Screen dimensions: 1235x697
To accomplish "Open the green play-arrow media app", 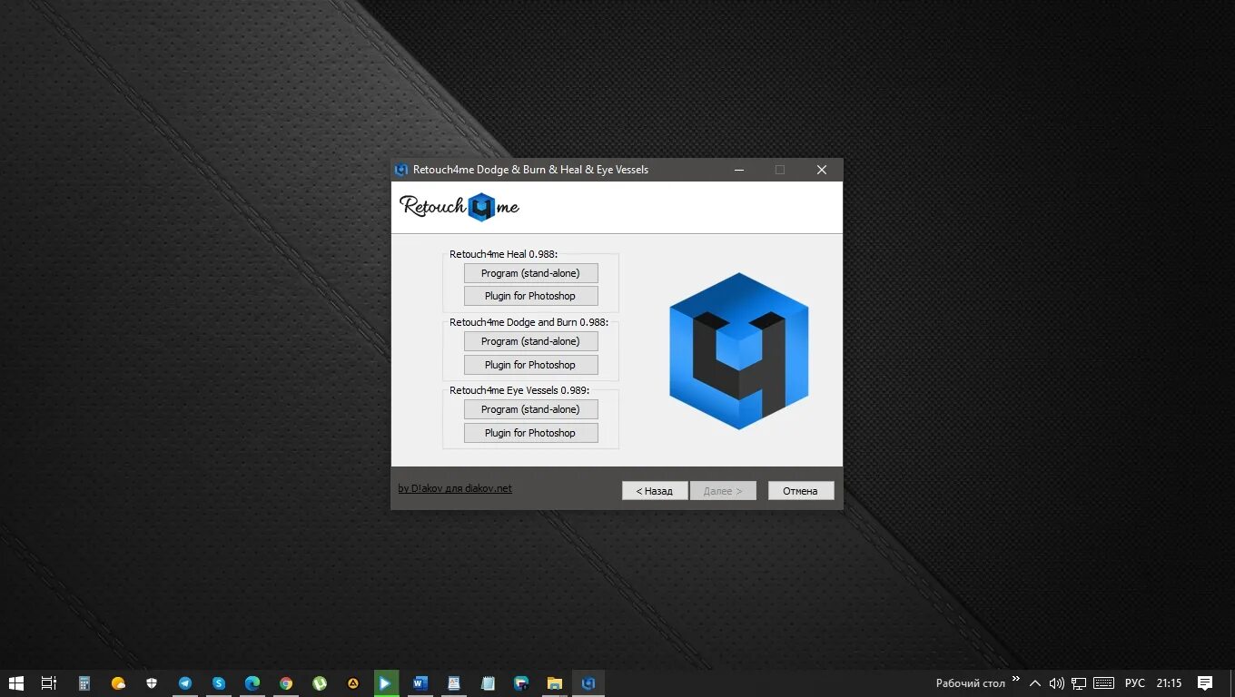I will pos(387,683).
